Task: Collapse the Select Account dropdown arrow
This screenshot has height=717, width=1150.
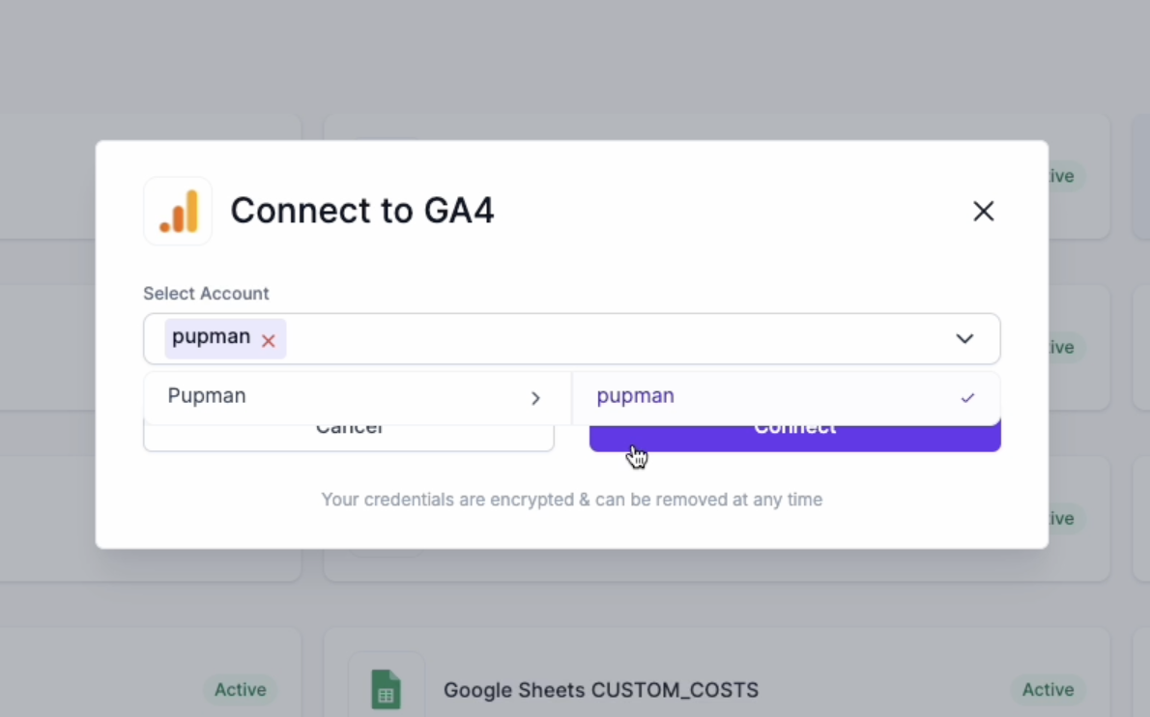Action: pos(963,338)
